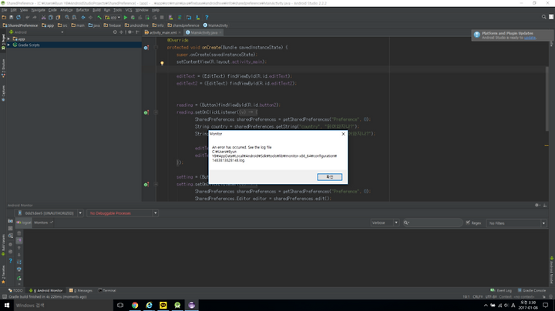Click the KakaoTalk yellow taskbar icon
Viewport: 555px width, 311px height.
pyautogui.click(x=163, y=305)
